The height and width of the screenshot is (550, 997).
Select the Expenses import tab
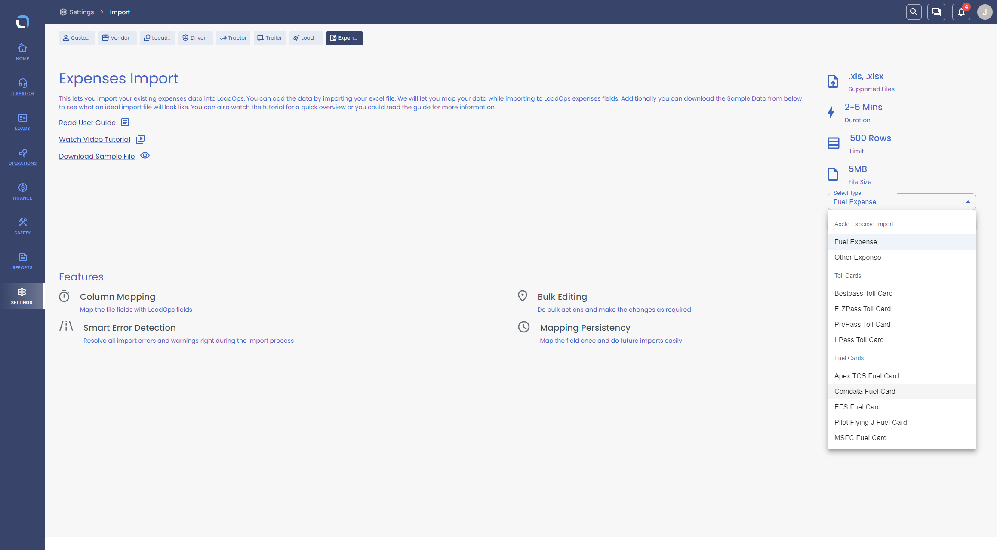tap(345, 38)
